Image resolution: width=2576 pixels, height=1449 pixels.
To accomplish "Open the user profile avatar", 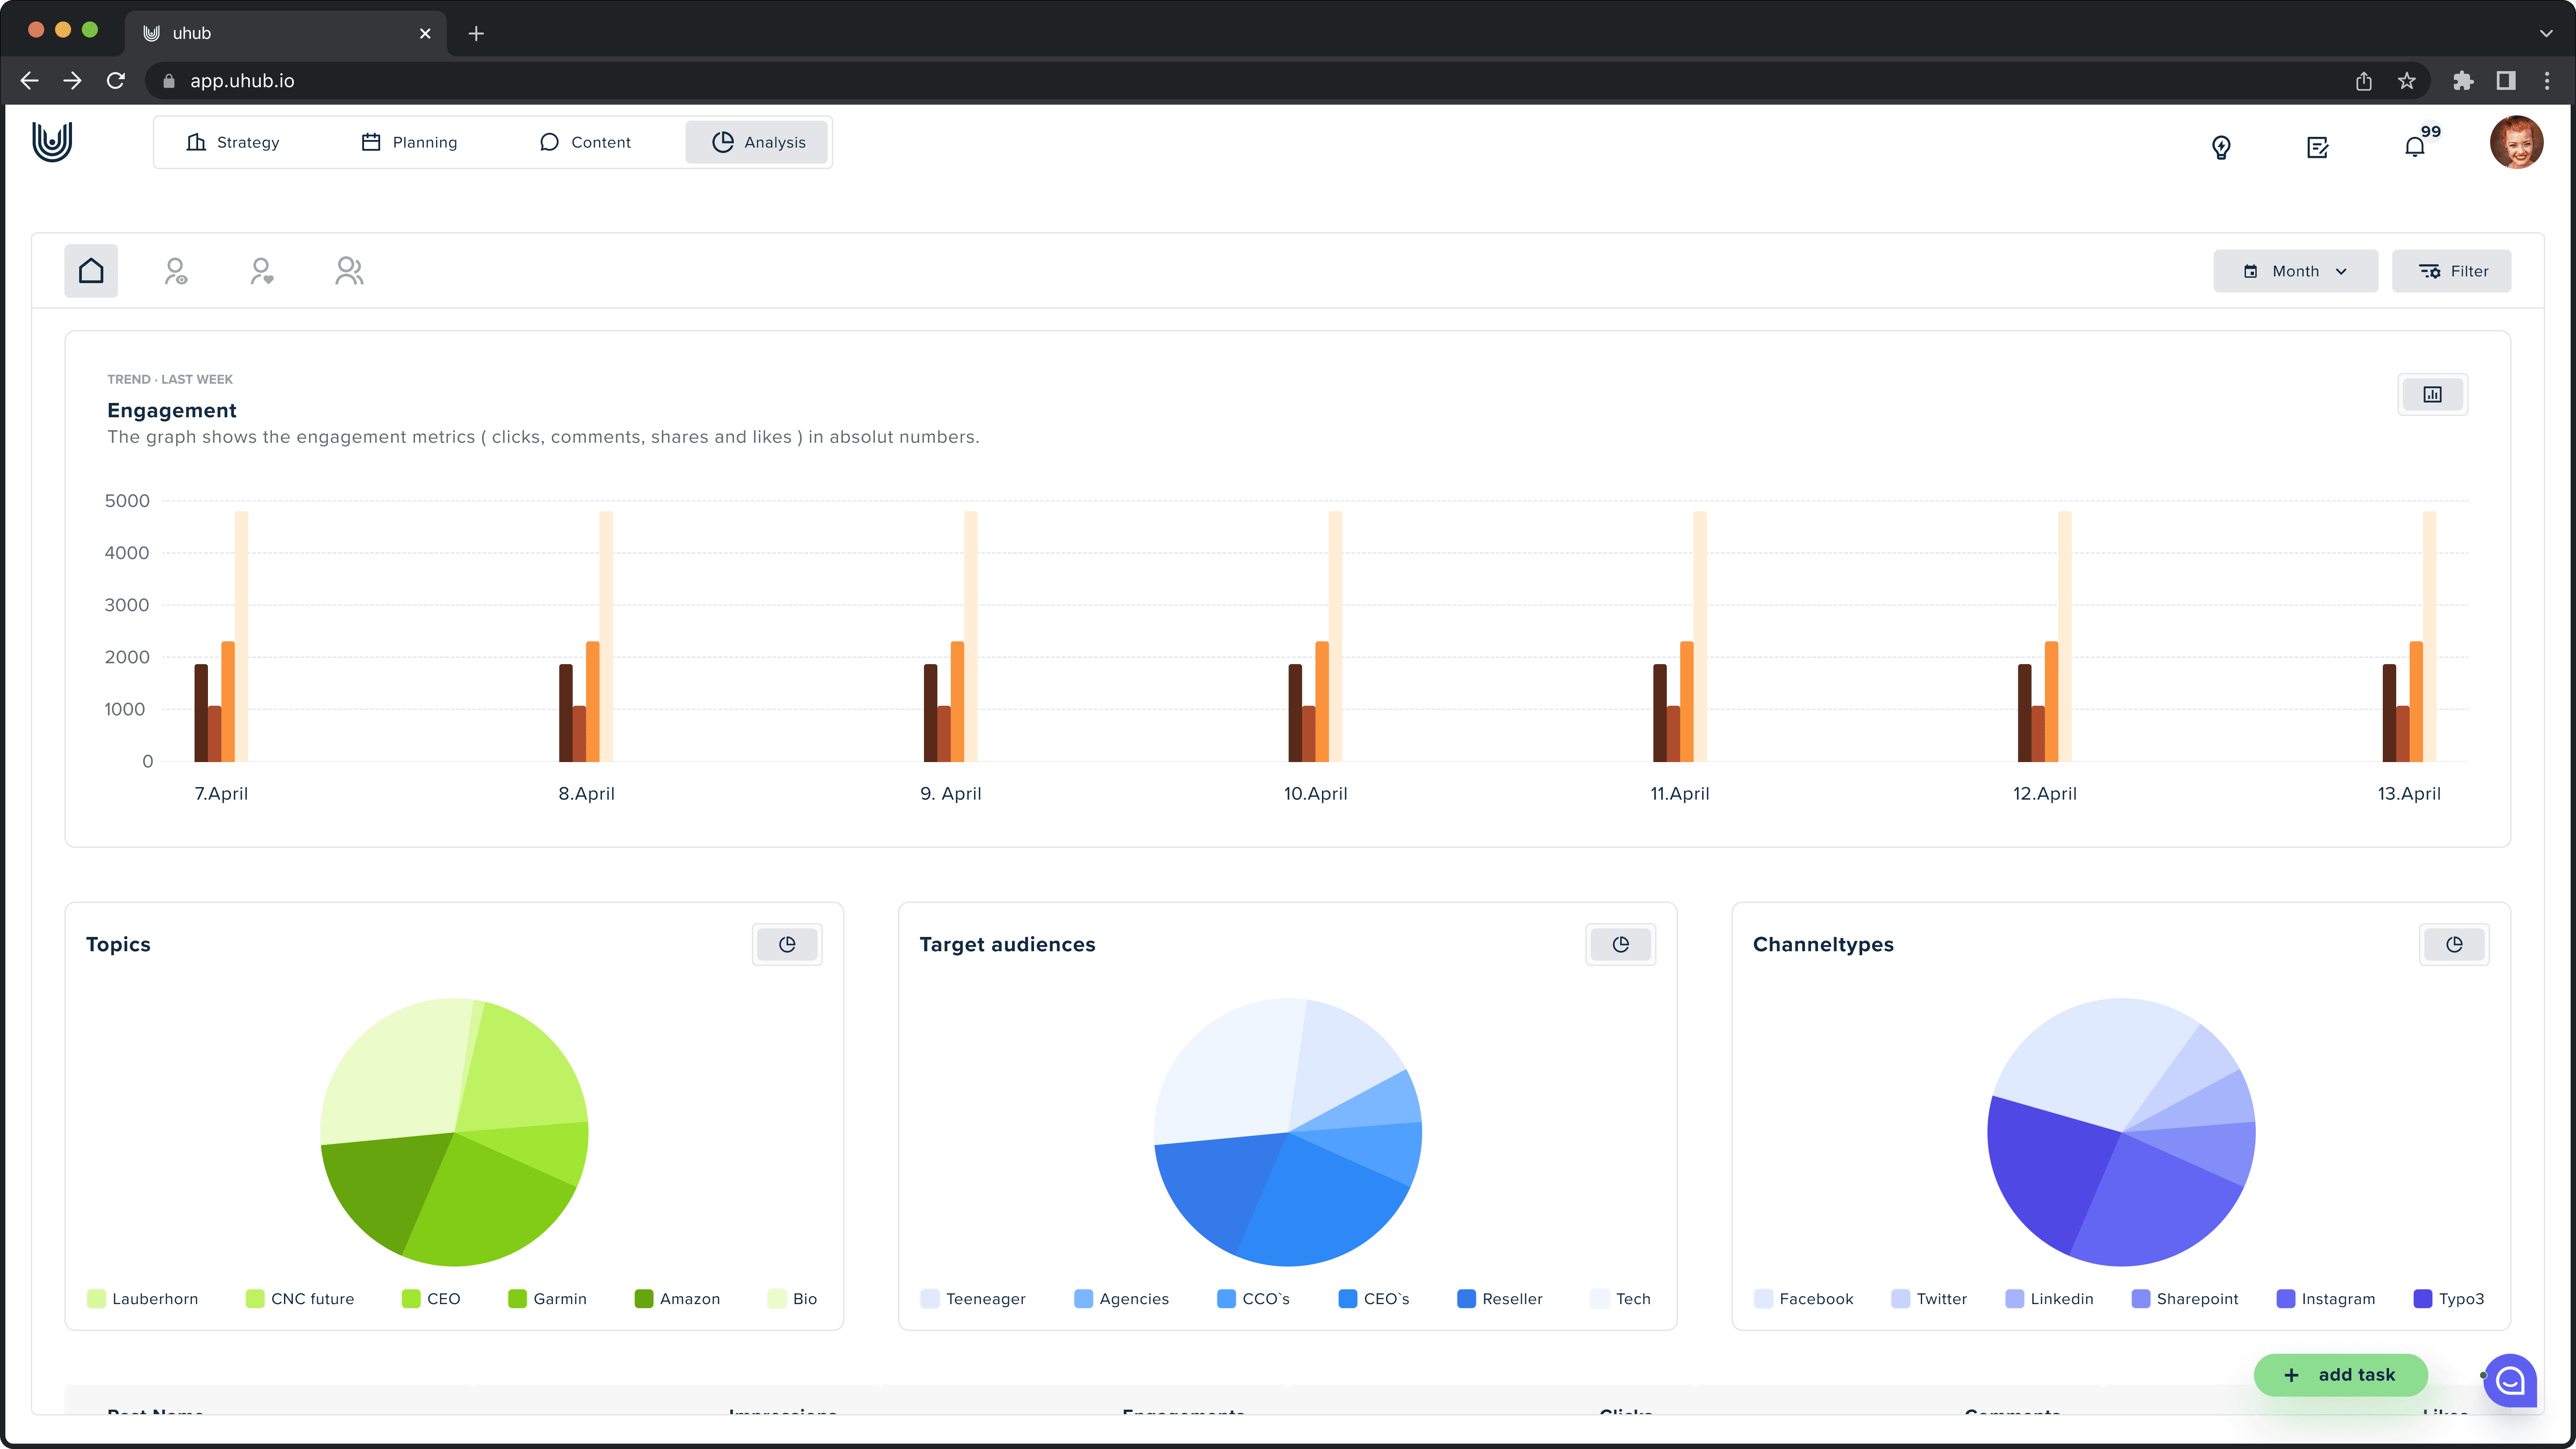I will [2516, 142].
